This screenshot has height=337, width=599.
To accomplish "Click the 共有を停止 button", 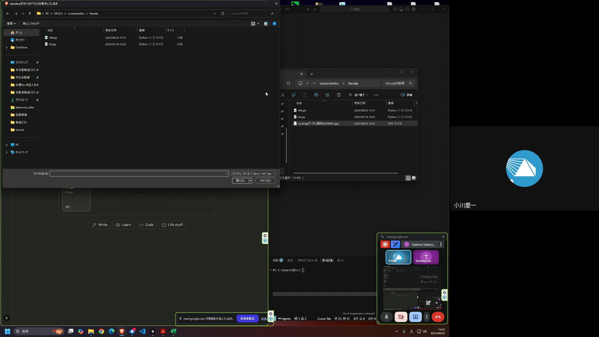I will [x=247, y=319].
